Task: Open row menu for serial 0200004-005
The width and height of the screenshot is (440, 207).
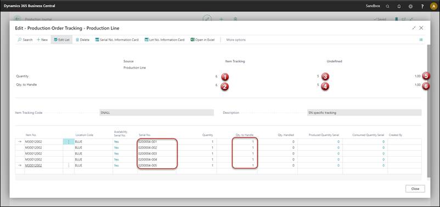Action: 69,165
